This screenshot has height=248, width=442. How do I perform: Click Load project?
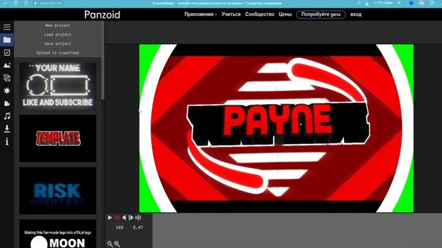coord(57,34)
